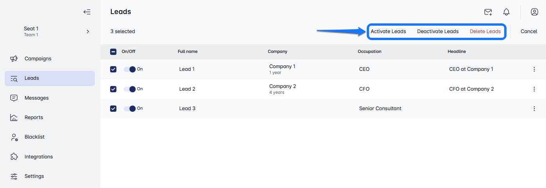Cancel the current lead selection
Screen dimensions: 546x188
click(529, 32)
